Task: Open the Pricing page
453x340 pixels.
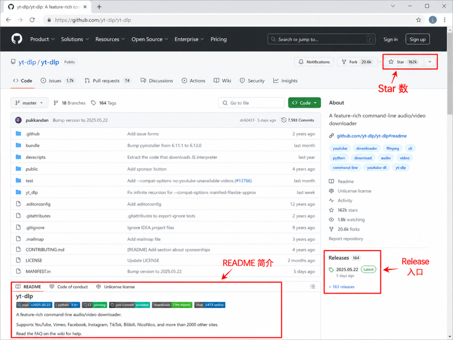Action: (219, 39)
